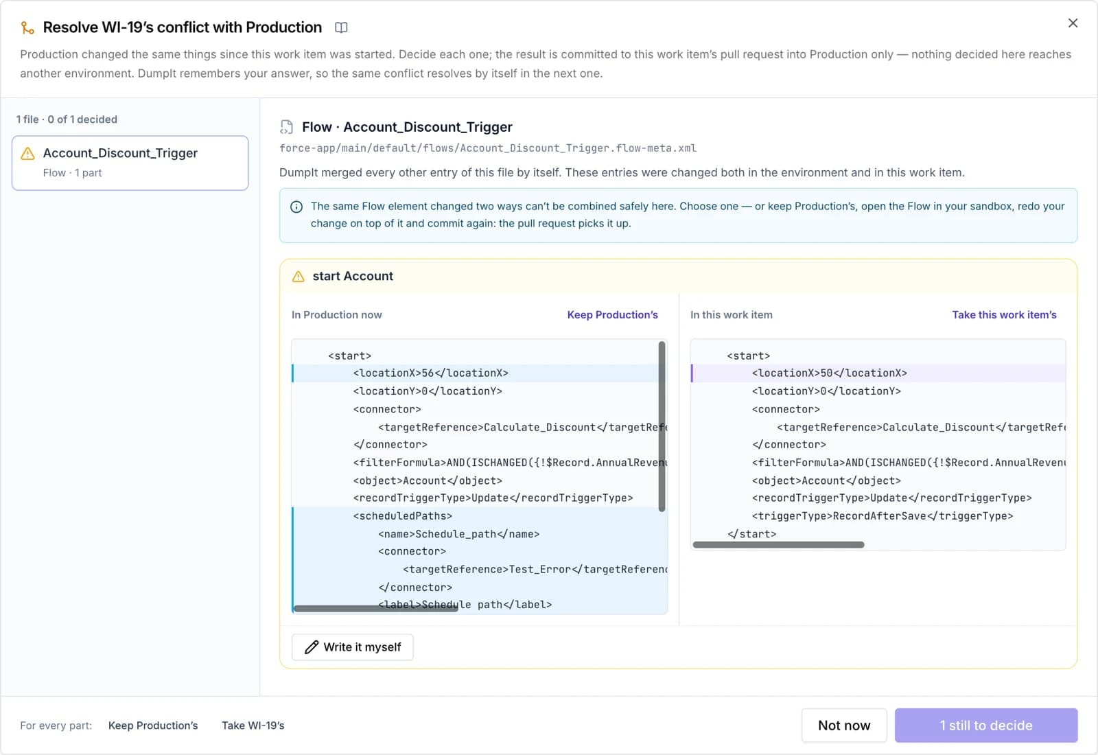
Task: Click the flow file icon next to Flow heading
Action: [x=286, y=127]
